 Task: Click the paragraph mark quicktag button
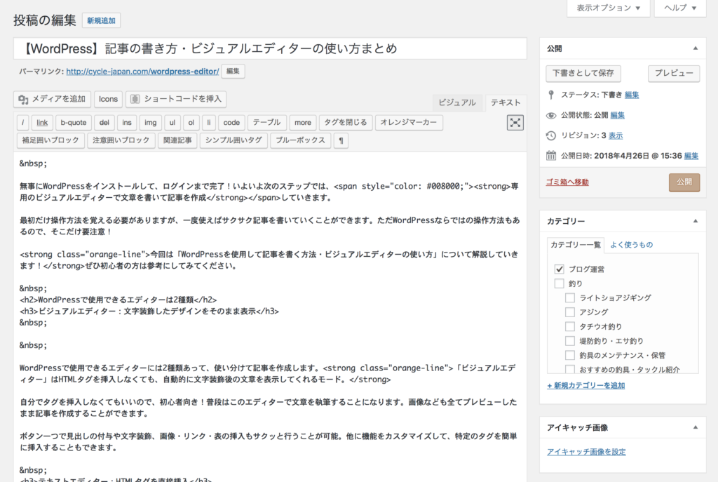pos(341,140)
